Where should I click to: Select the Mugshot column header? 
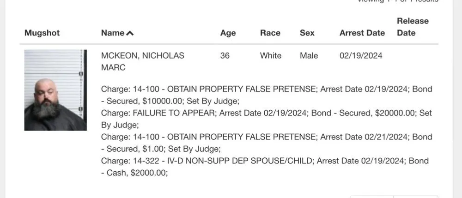click(x=42, y=33)
